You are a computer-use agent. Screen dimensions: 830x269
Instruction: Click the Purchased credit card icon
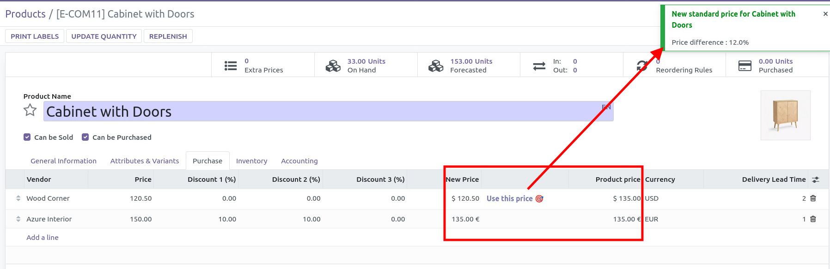click(745, 66)
